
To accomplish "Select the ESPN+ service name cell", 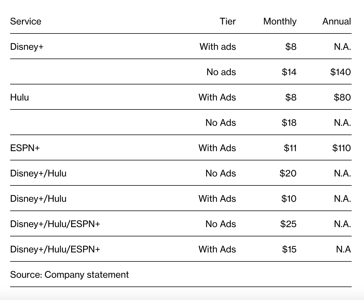I will coord(25,148).
